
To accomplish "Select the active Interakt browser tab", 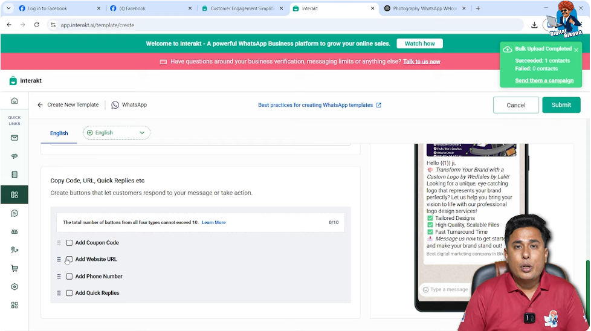I will tap(334, 8).
